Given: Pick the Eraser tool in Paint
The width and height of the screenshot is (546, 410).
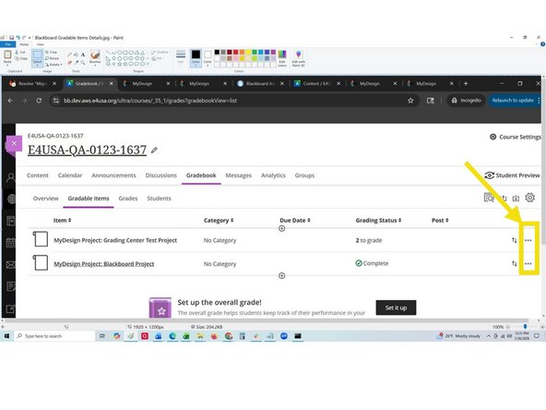Looking at the screenshot, I should point(69,63).
